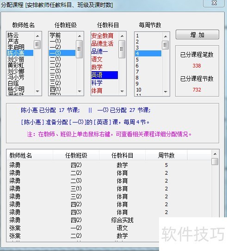Choose class 一(1) in the class list

point(62,41)
